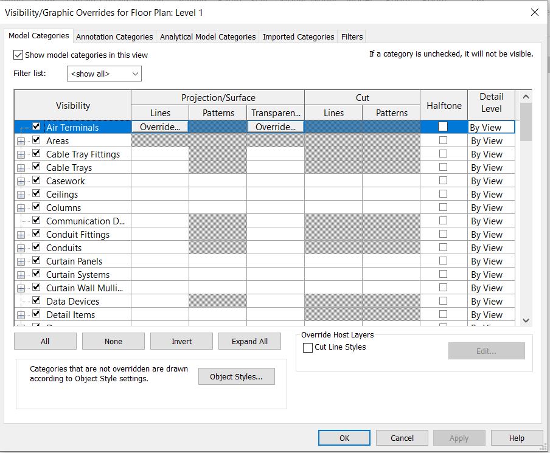Enable Halftone for the Areas category
The width and height of the screenshot is (550, 453).
pos(444,140)
